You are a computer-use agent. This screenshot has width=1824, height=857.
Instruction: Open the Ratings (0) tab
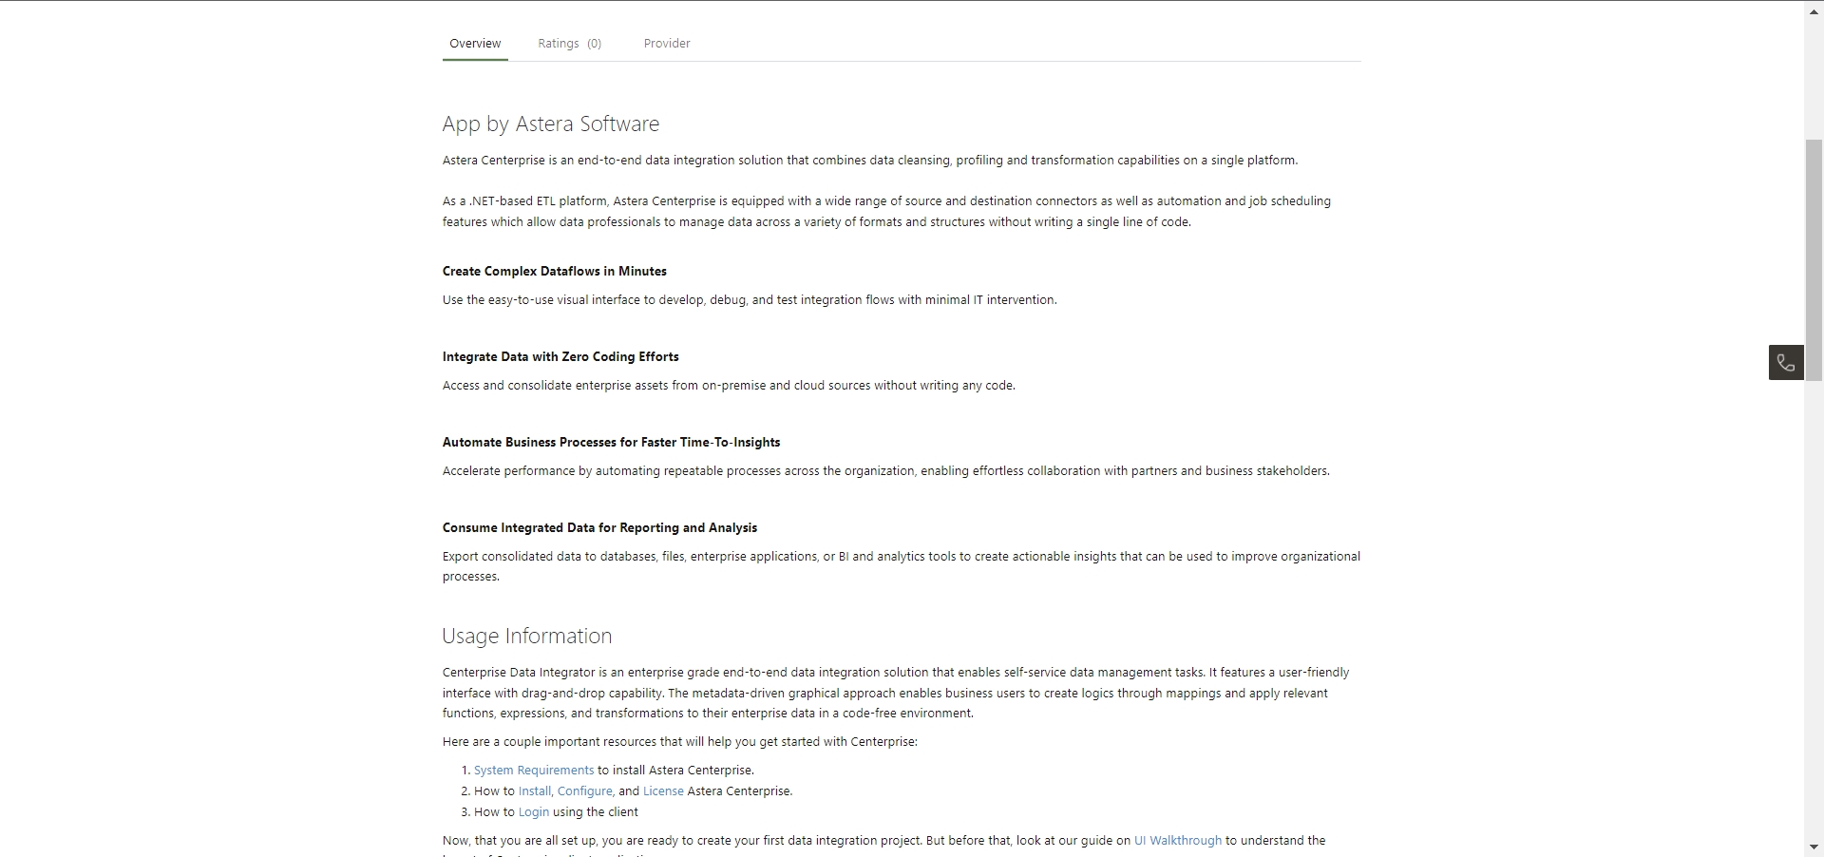[x=569, y=44]
